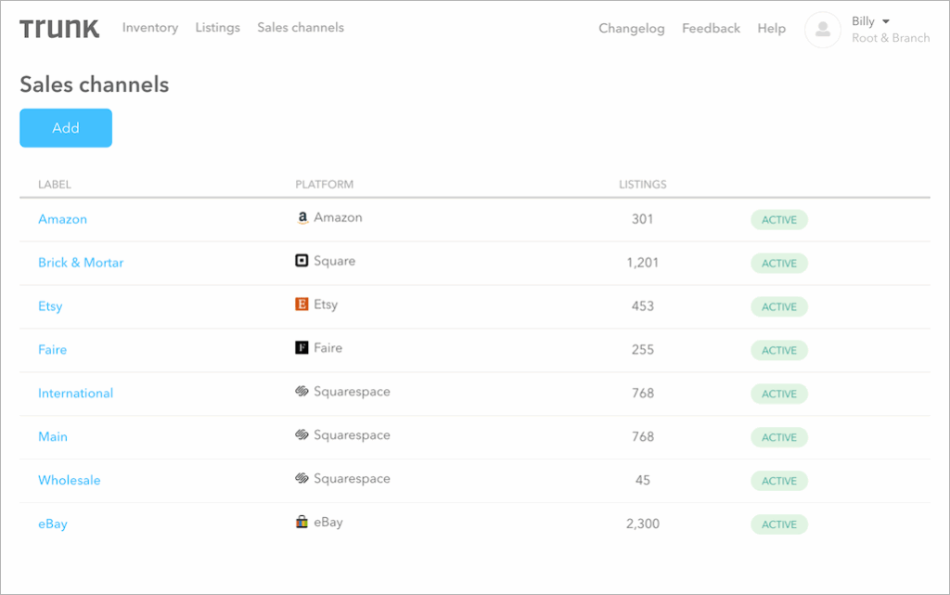Expand the Billy account dropdown
This screenshot has height=595, width=950.
point(868,20)
